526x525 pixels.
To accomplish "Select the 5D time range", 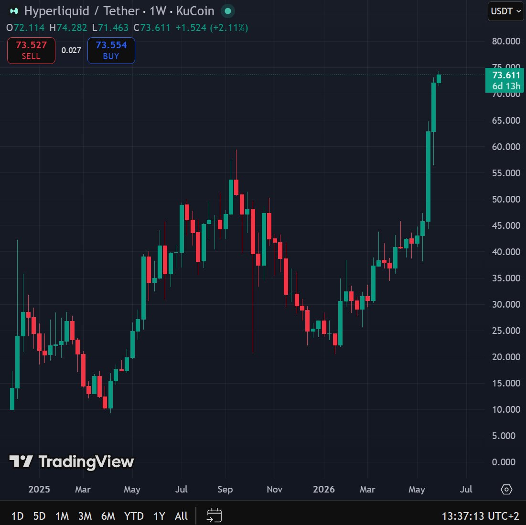I will click(x=39, y=515).
